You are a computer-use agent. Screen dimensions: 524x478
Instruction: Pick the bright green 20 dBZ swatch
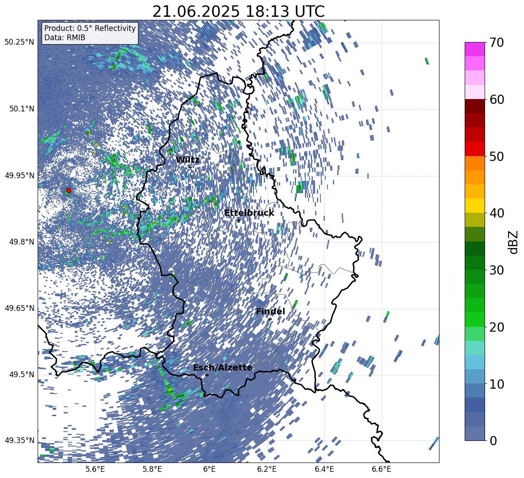click(x=474, y=320)
